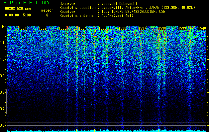Click the 1533 time marker
This screenshot has width=209, height=132.
point(62,28)
